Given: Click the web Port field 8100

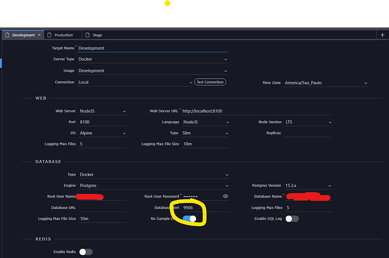Looking at the screenshot, I should (103, 122).
